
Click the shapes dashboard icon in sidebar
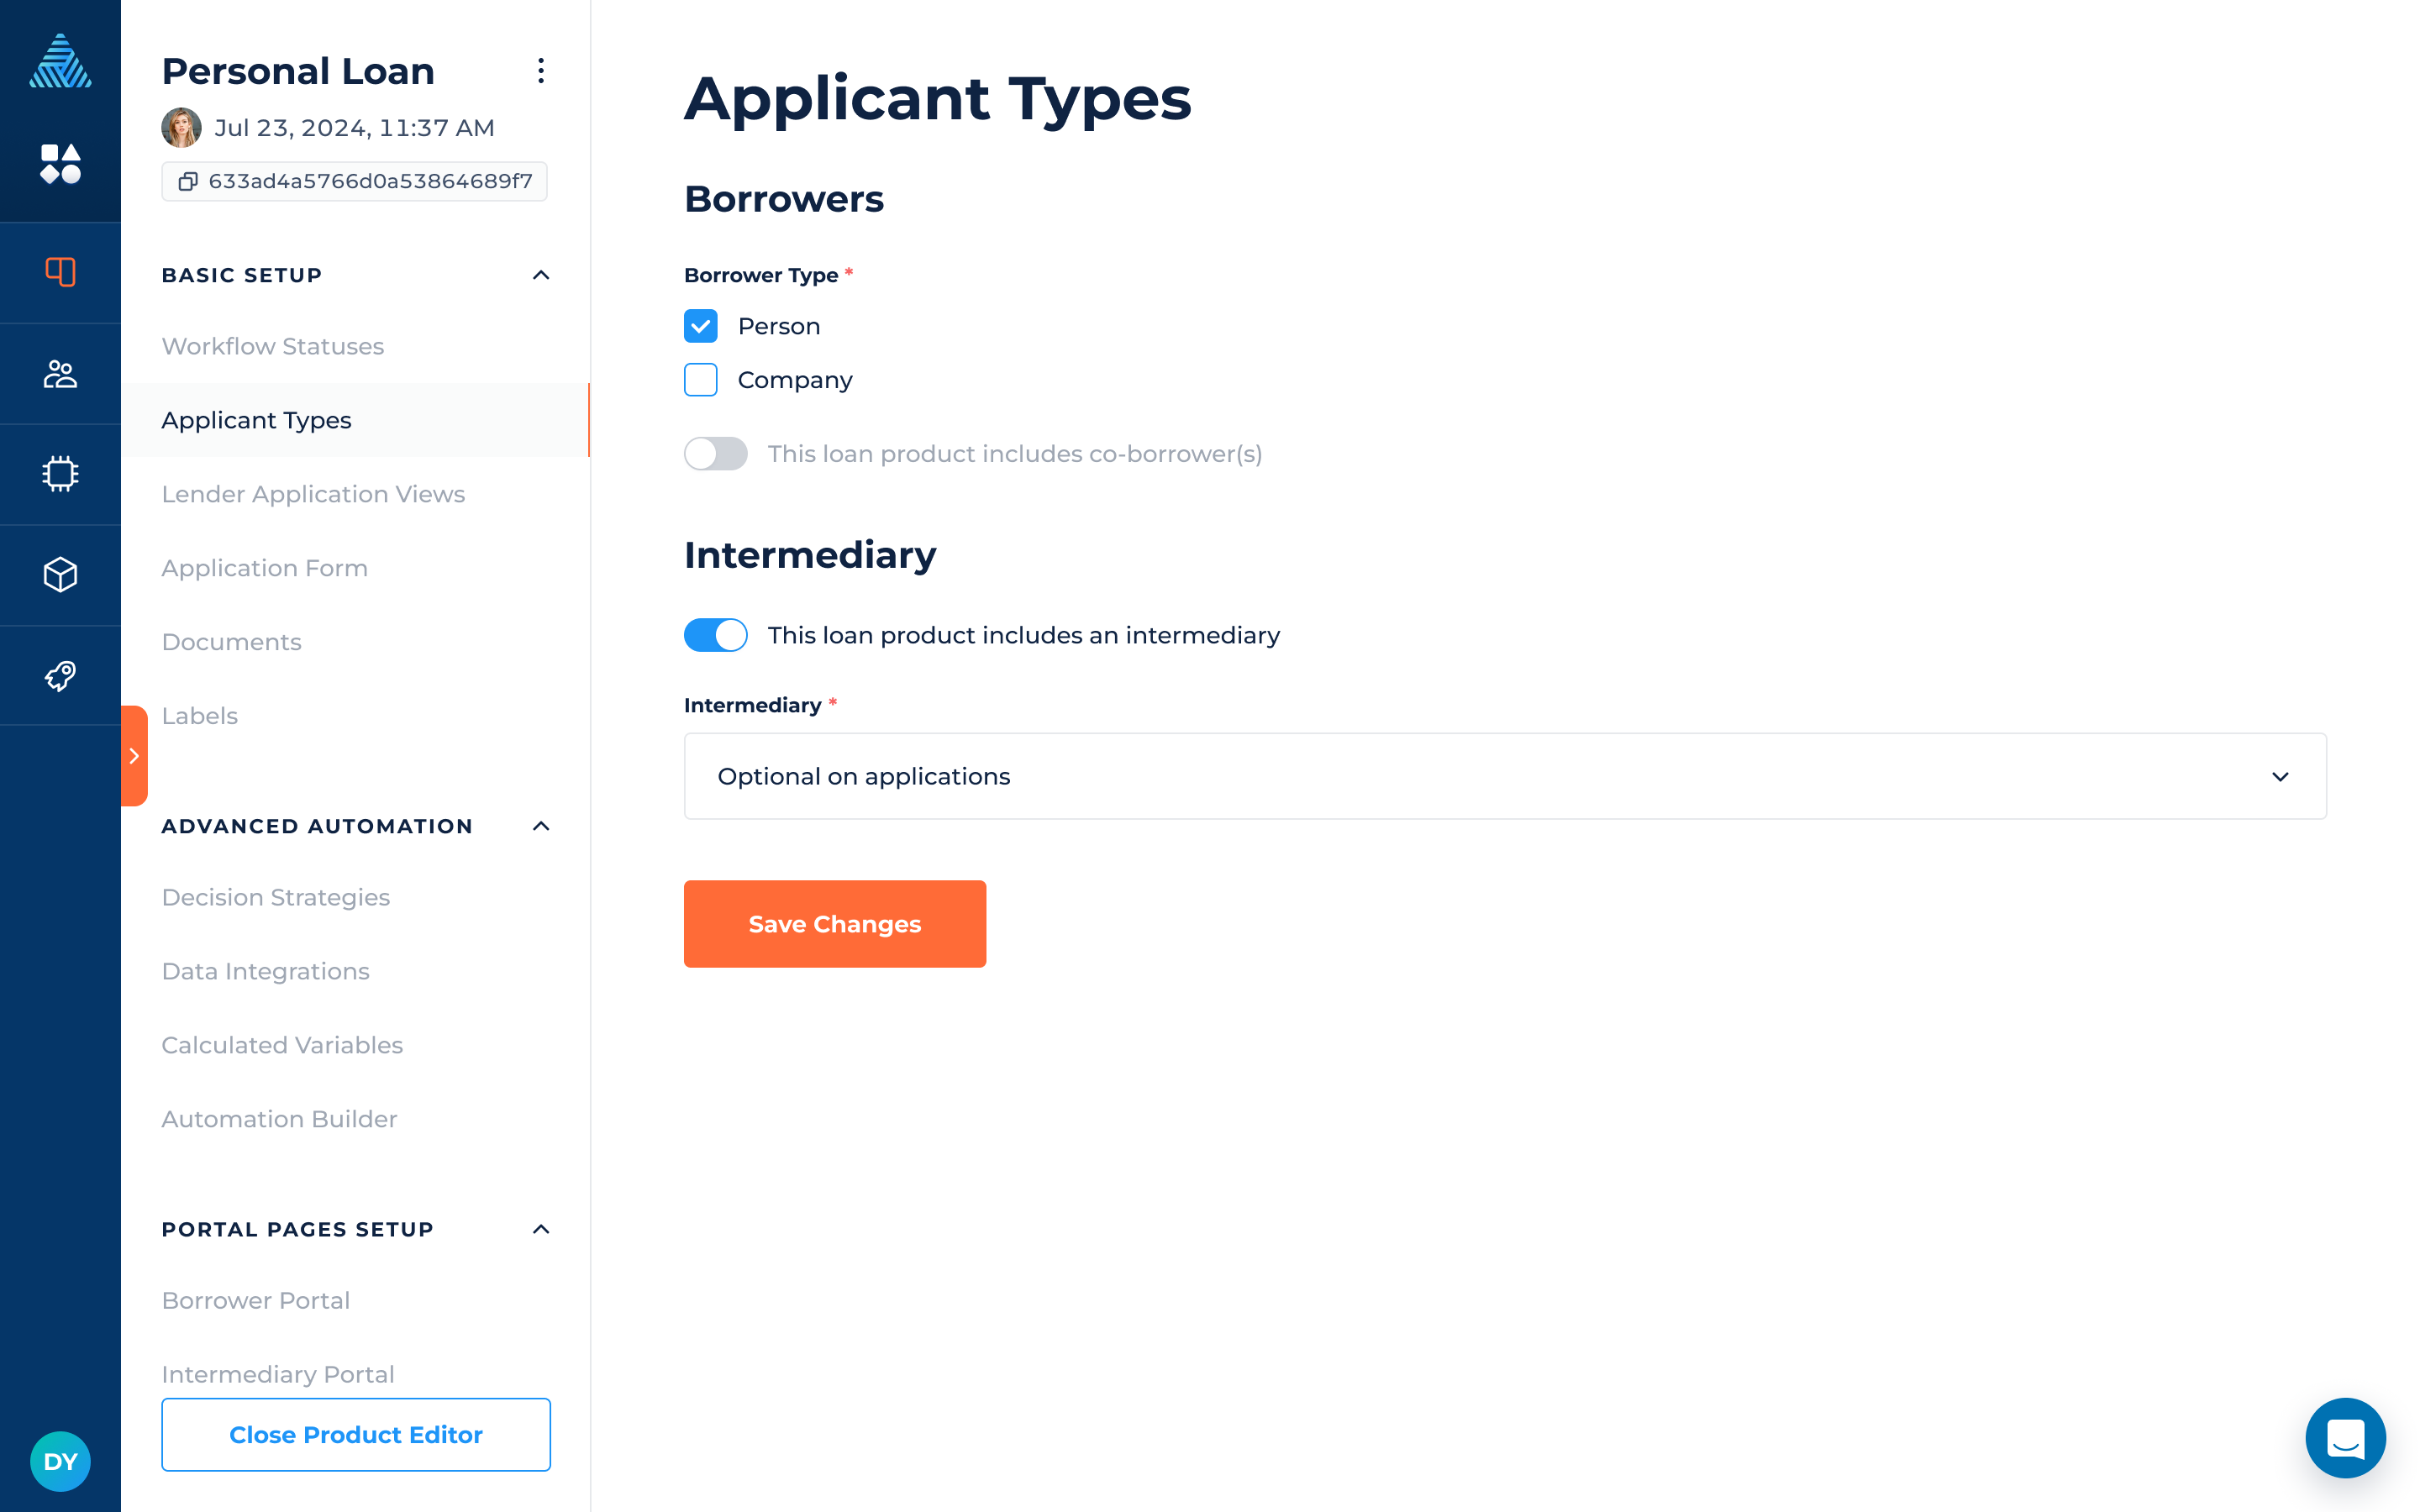(60, 164)
